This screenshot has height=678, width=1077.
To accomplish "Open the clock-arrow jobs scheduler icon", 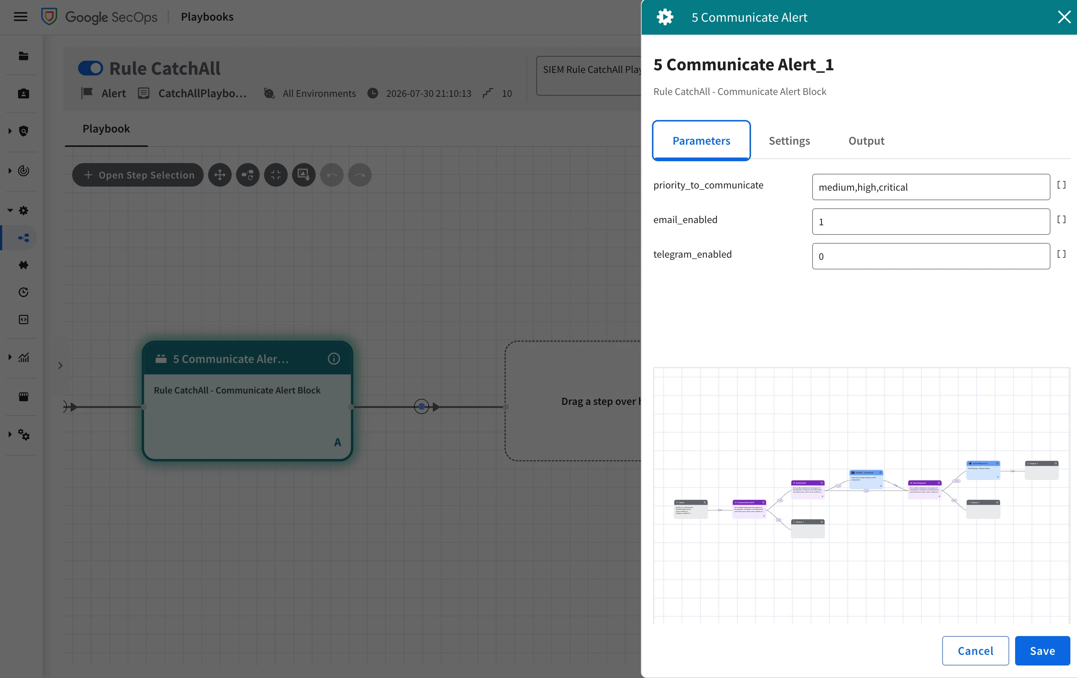I will click(24, 292).
